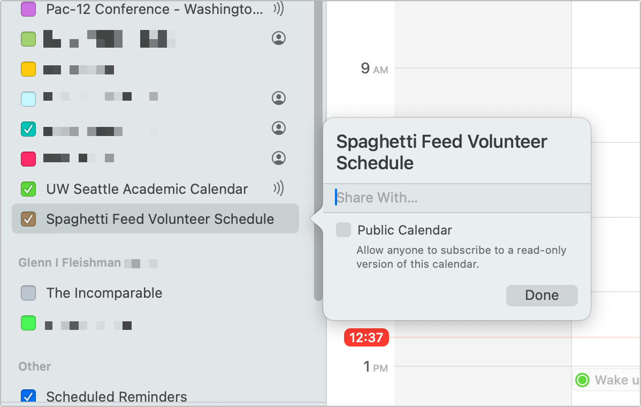Screen dimensions: 641x407
Task: Click the shared-person icon beside the light green calendar
Action: (279, 39)
